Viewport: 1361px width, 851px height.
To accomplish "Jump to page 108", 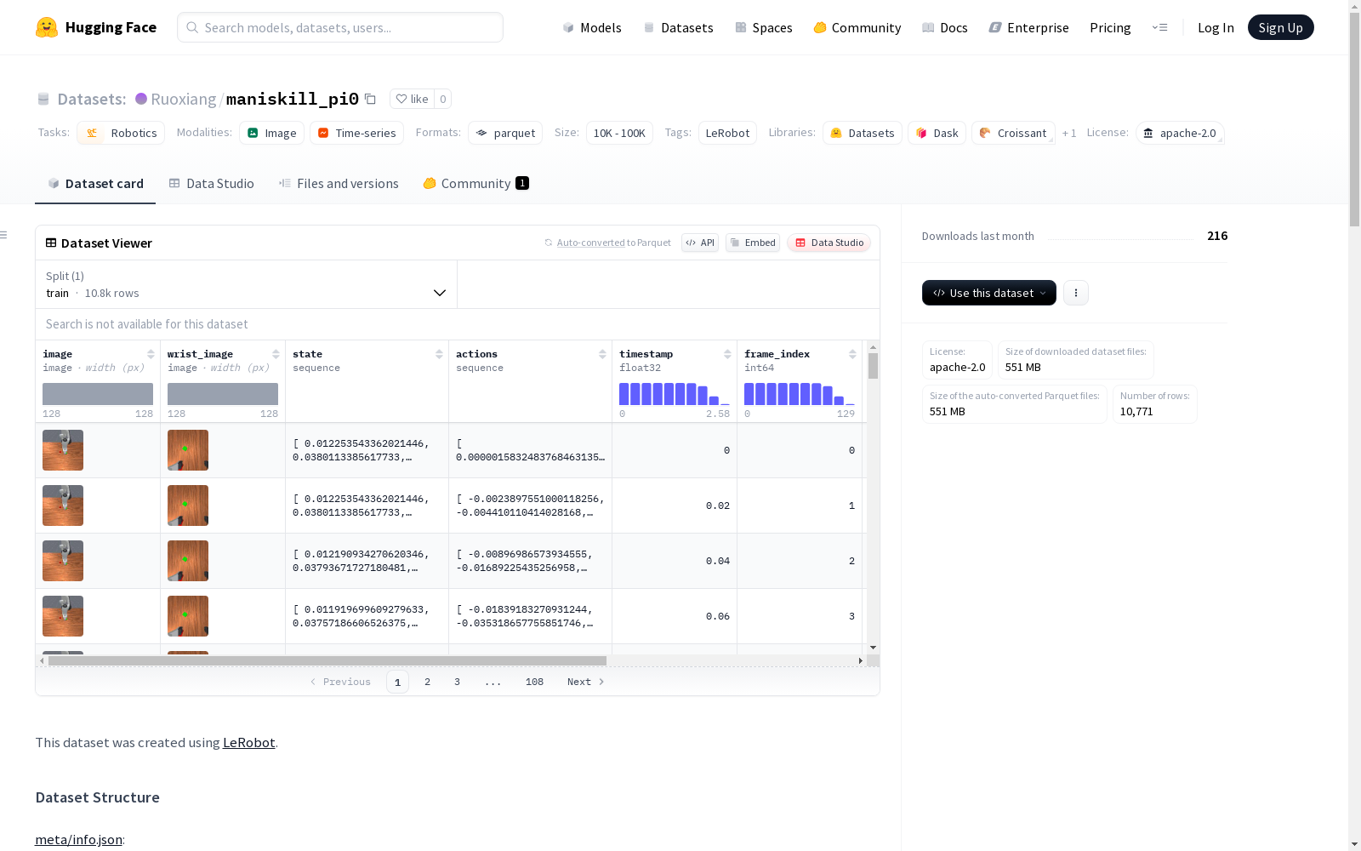I will click(x=534, y=682).
